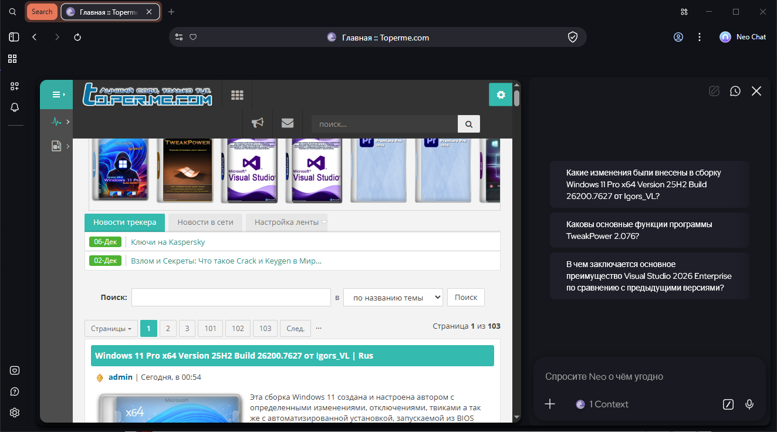Image resolution: width=777 pixels, height=432 pixels.
Task: Open the envelope messages icon
Action: [288, 123]
